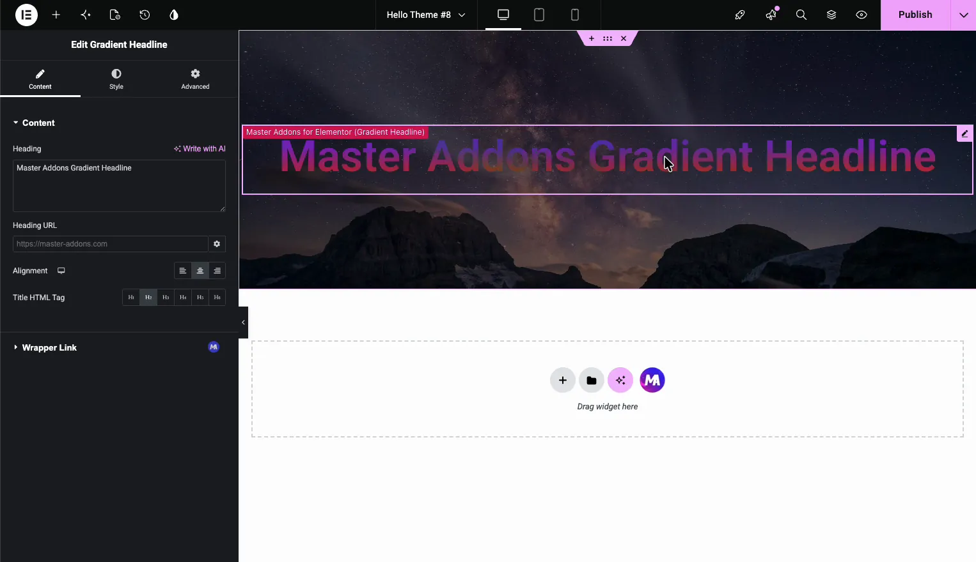Click the Write with AI link
976x562 pixels.
click(x=200, y=149)
